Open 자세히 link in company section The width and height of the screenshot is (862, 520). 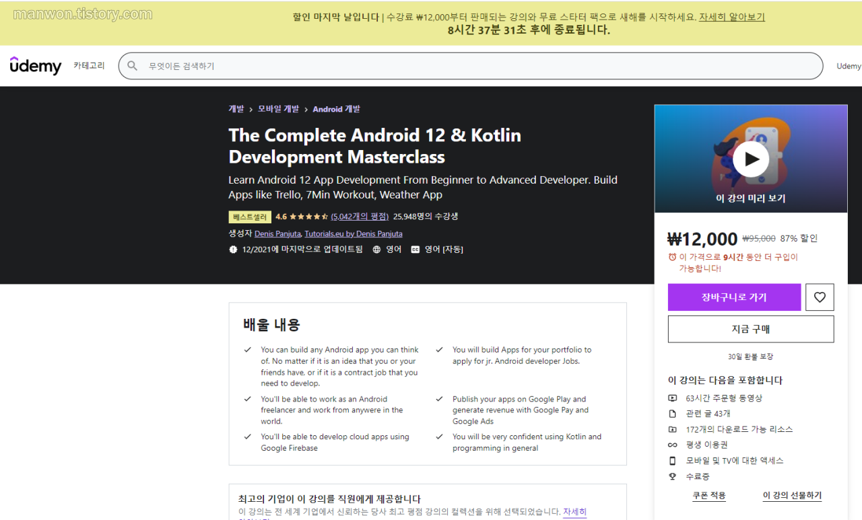[574, 512]
